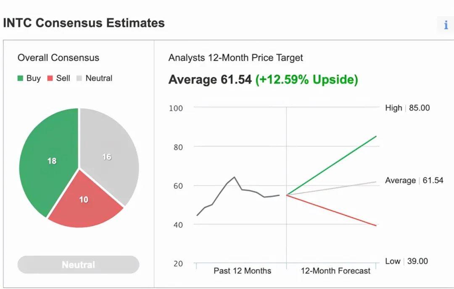Click the INTC Consensus Estimates heading
Image resolution: width=454 pixels, height=289 pixels.
(84, 23)
